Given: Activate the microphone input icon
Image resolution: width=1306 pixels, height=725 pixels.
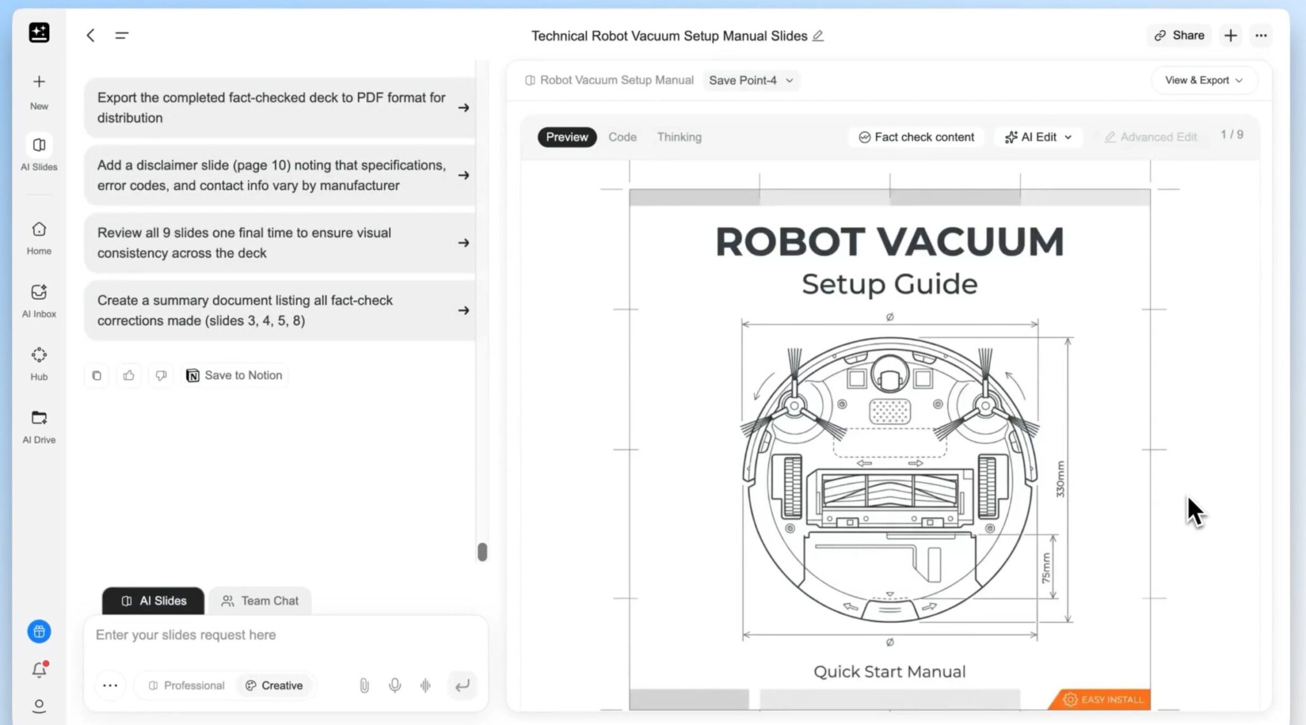Looking at the screenshot, I should coord(395,685).
